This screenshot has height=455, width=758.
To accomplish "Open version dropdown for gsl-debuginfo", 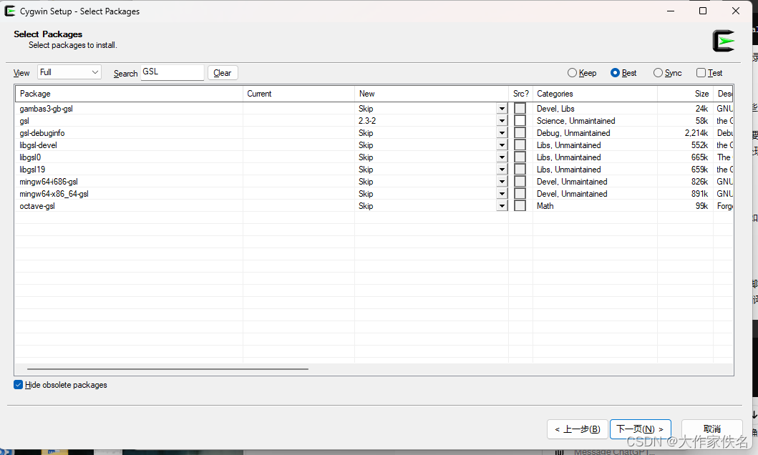I will coord(502,133).
